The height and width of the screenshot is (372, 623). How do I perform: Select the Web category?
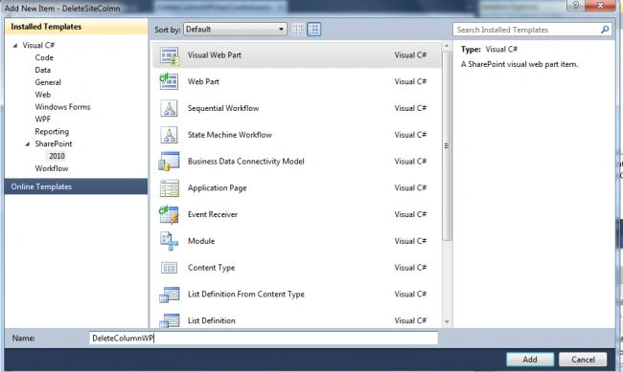tap(43, 95)
